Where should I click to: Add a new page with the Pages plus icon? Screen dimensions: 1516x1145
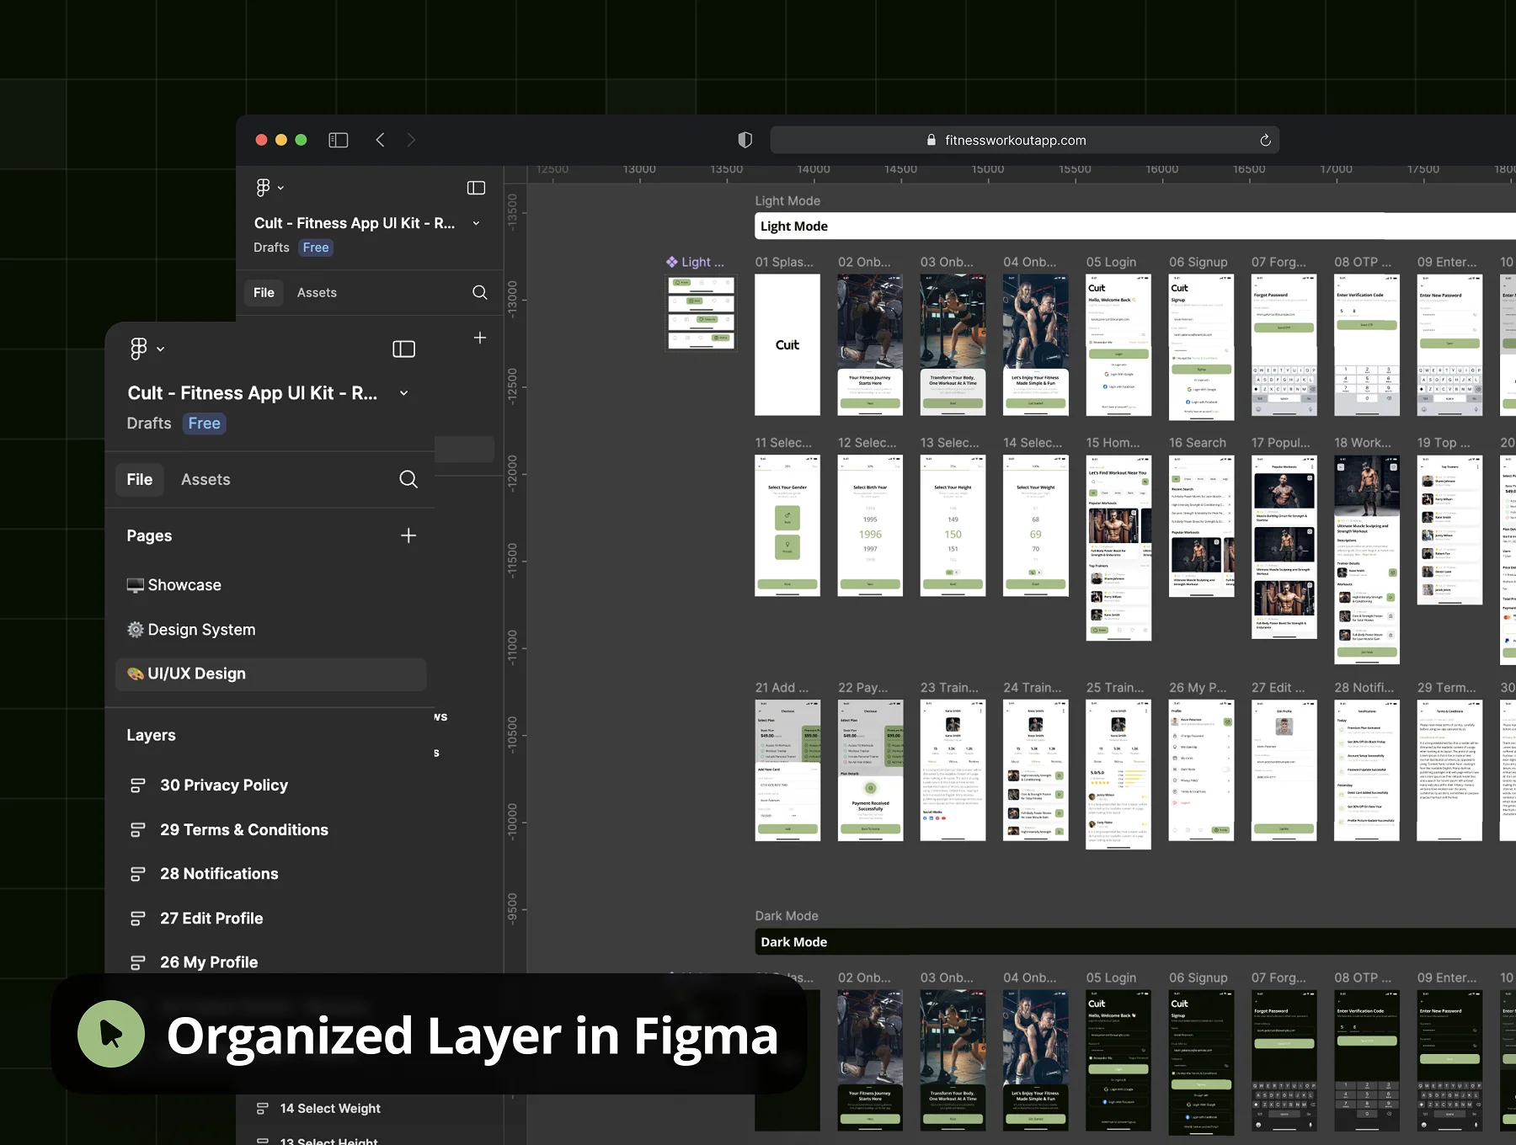(408, 535)
